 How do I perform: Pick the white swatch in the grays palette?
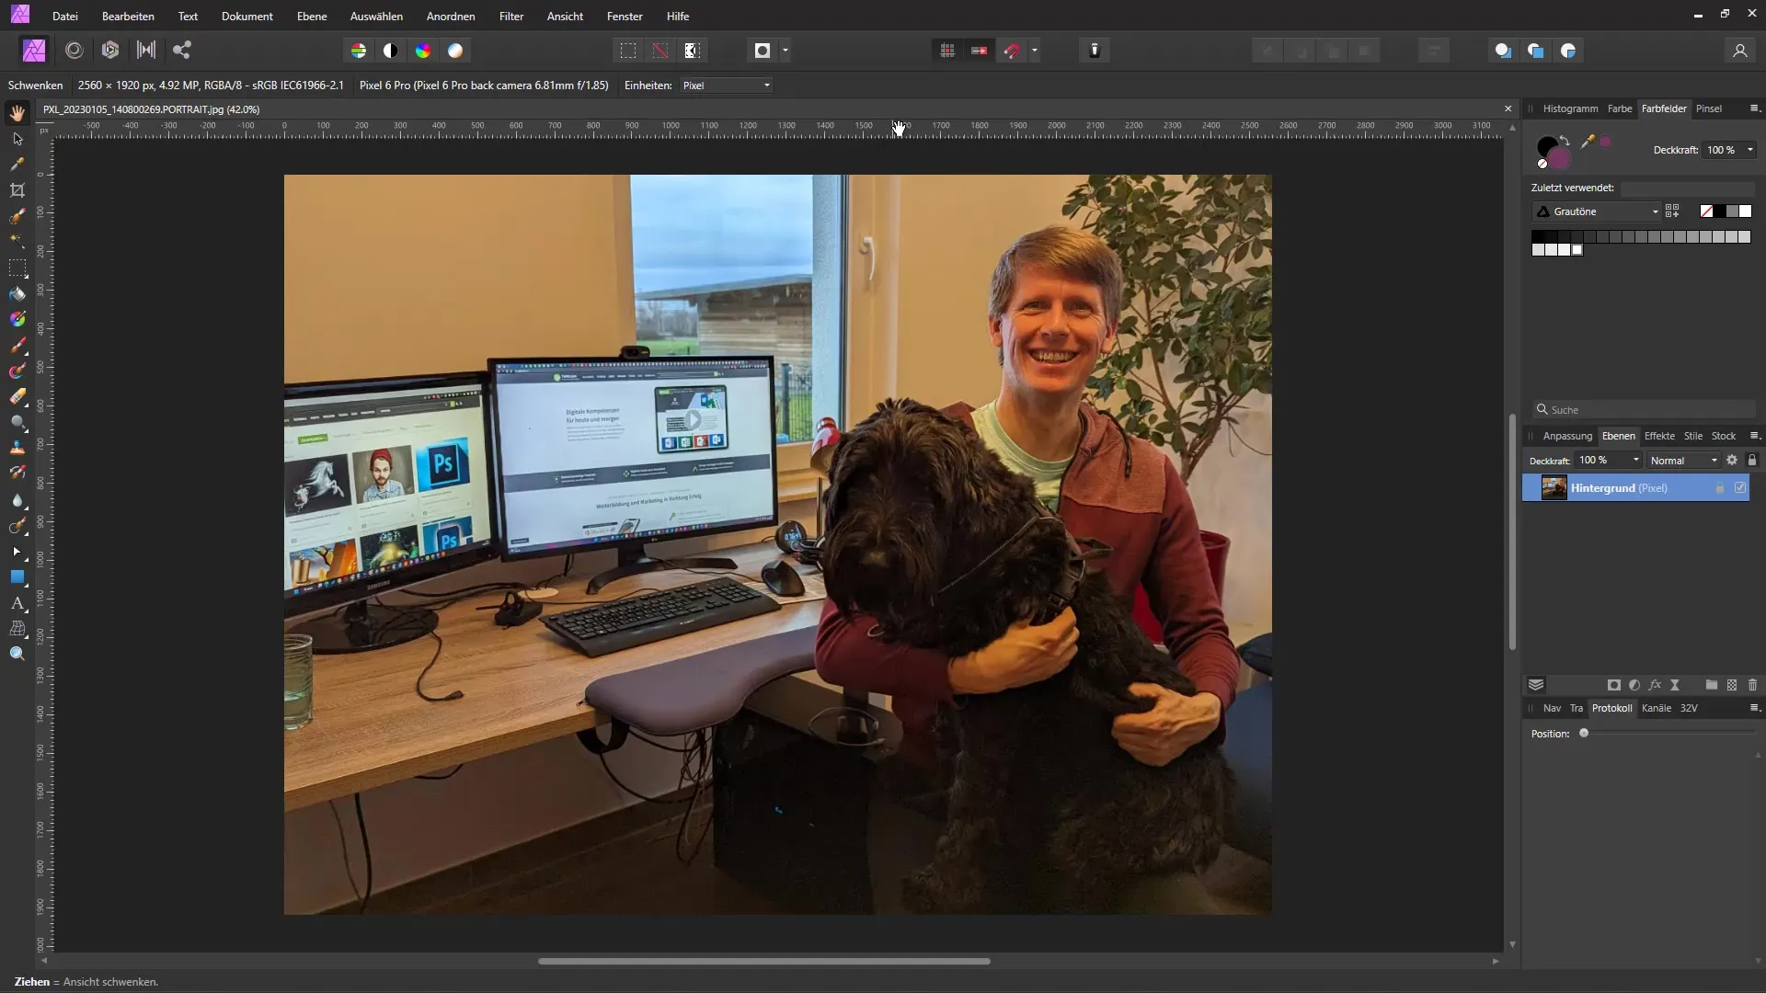click(1577, 250)
